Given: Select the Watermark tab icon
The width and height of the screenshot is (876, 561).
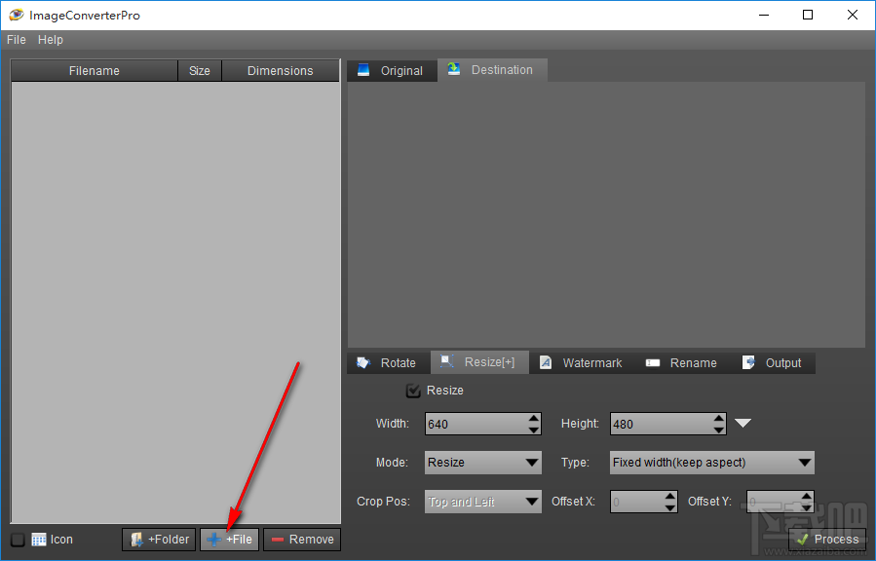Looking at the screenshot, I should [545, 362].
